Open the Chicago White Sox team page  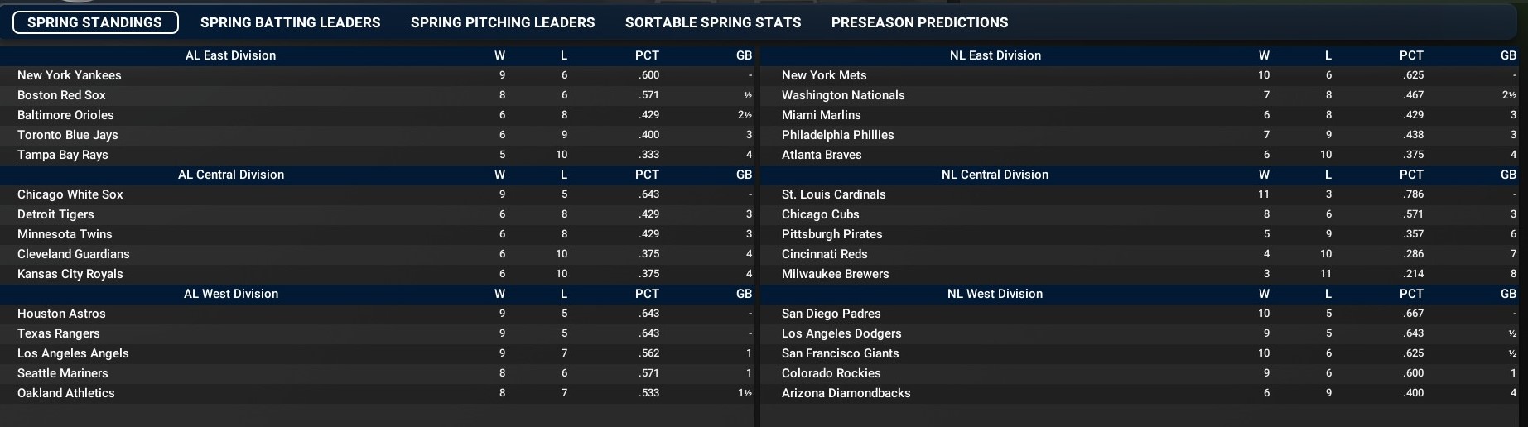[x=70, y=194]
